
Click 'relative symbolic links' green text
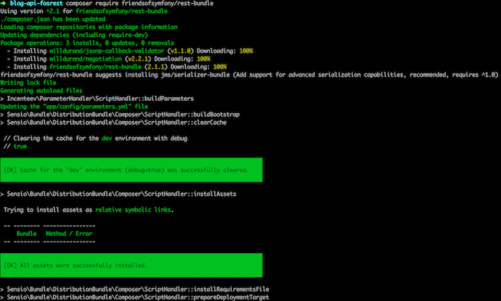click(x=133, y=209)
